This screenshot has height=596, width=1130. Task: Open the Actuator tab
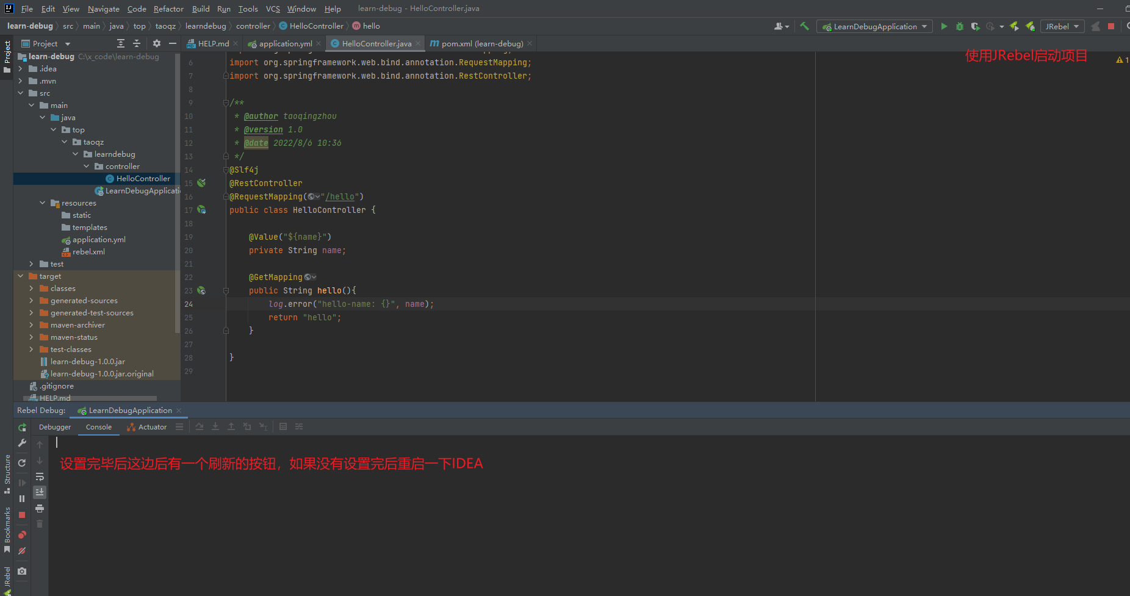(x=147, y=427)
